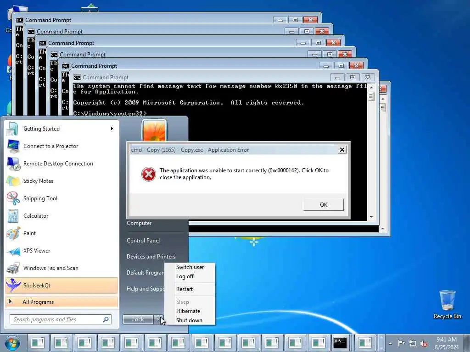Screen dimensions: 470x352
Task: Open the Command Prompt taskbar button
Action: click(340, 343)
